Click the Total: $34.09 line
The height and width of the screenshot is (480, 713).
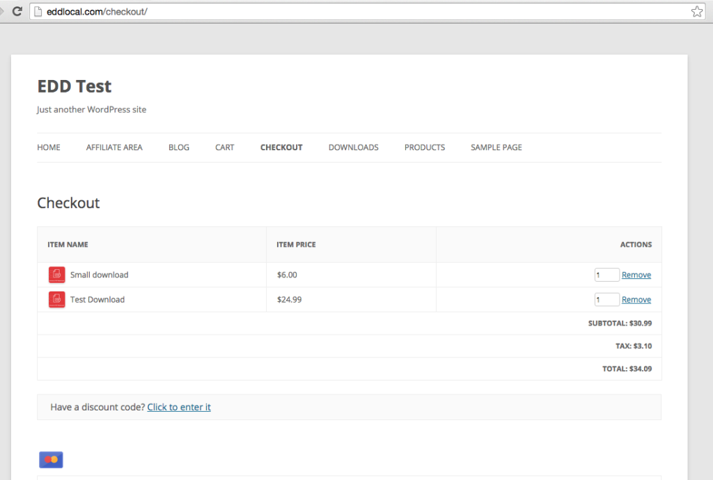(627, 369)
